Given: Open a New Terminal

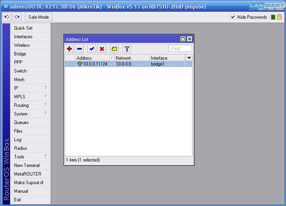Looking at the screenshot, I should (x=30, y=165).
